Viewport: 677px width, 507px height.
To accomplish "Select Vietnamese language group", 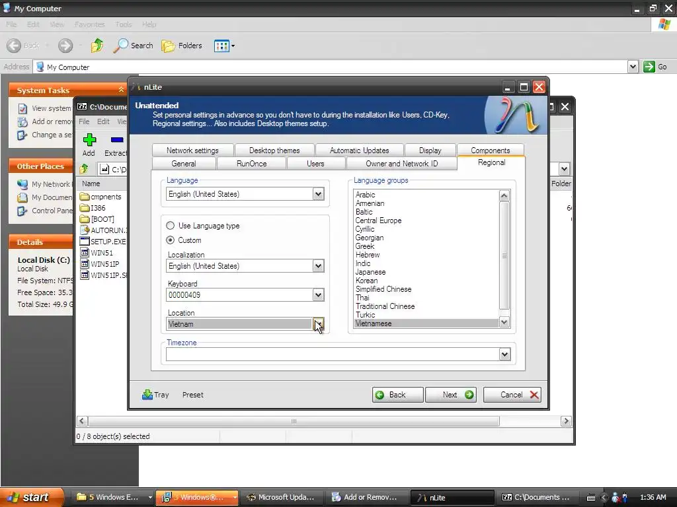I will click(374, 323).
